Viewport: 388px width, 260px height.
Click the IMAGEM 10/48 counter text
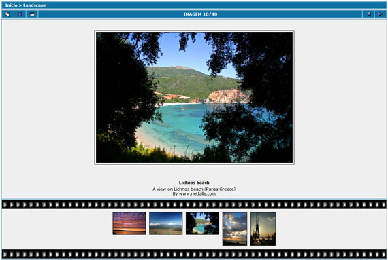pyautogui.click(x=200, y=14)
